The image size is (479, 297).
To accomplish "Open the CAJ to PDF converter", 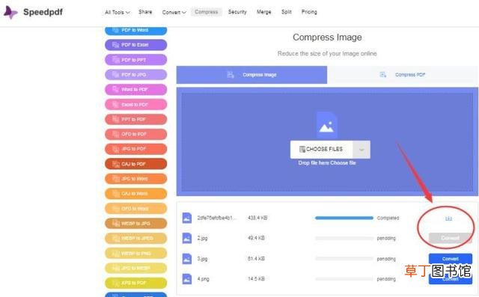I will [136, 164].
